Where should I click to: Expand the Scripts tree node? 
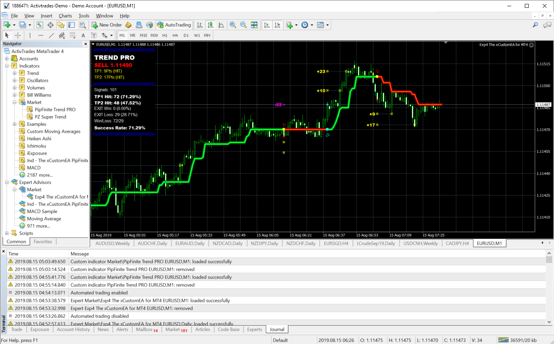pyautogui.click(x=7, y=233)
